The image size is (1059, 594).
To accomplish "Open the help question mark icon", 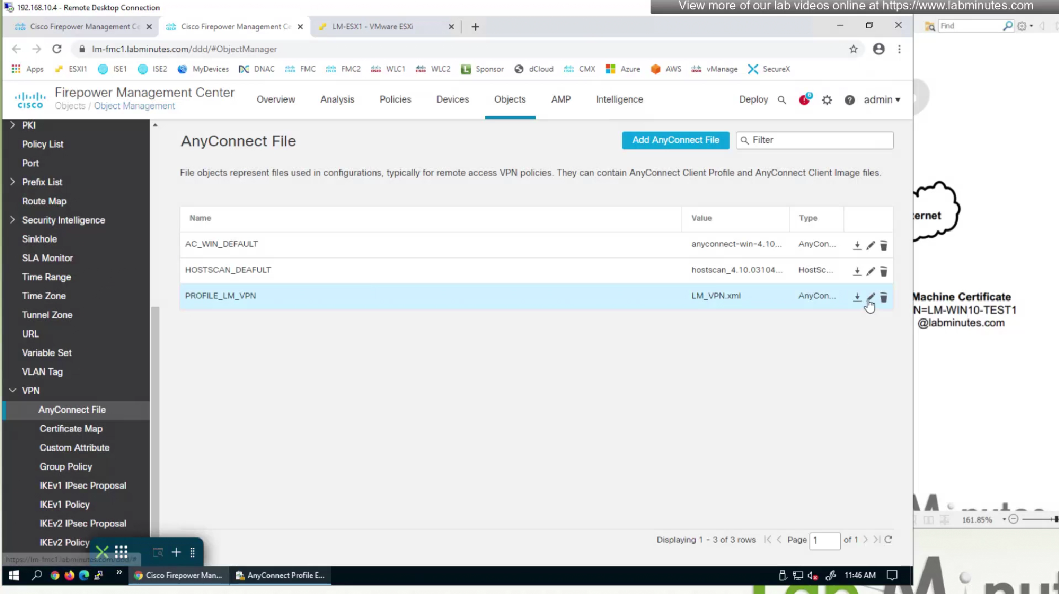I will pyautogui.click(x=850, y=100).
